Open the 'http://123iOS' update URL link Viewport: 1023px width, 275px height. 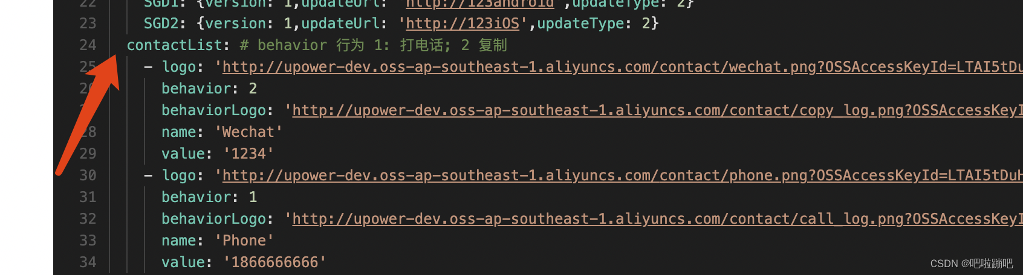pyautogui.click(x=463, y=24)
